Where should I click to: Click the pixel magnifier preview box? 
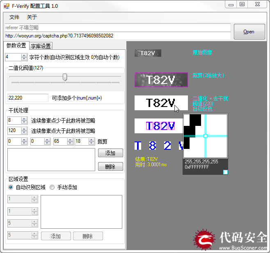click(x=205, y=136)
